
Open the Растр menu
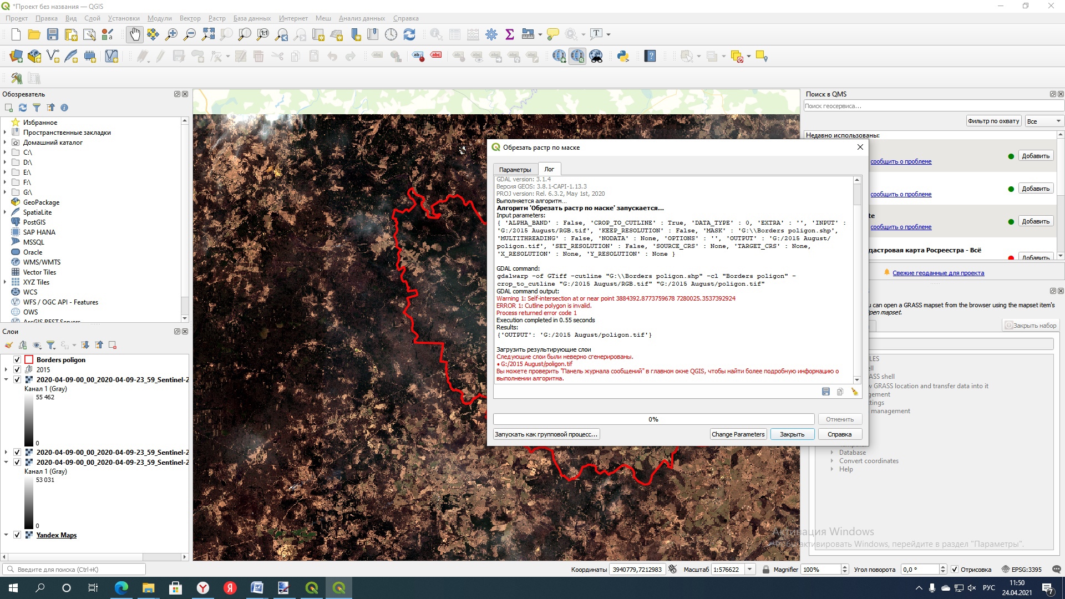click(x=217, y=18)
